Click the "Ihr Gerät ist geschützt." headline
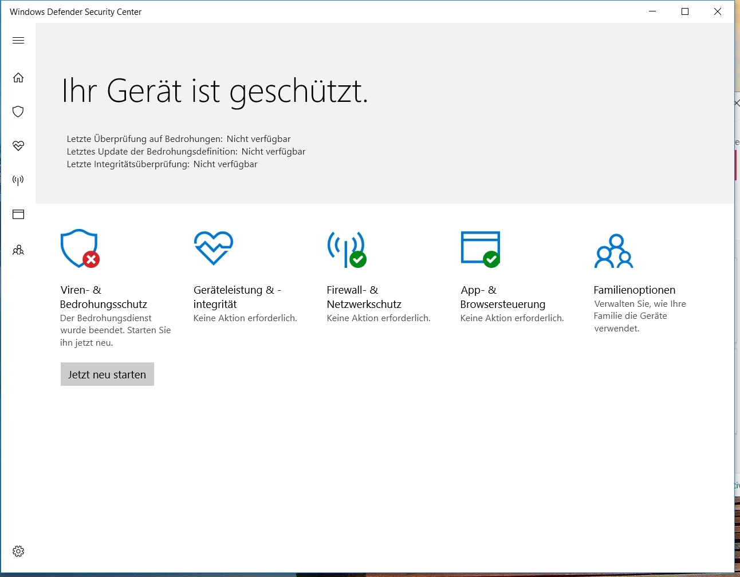Screen dimensions: 740x577 point(215,92)
